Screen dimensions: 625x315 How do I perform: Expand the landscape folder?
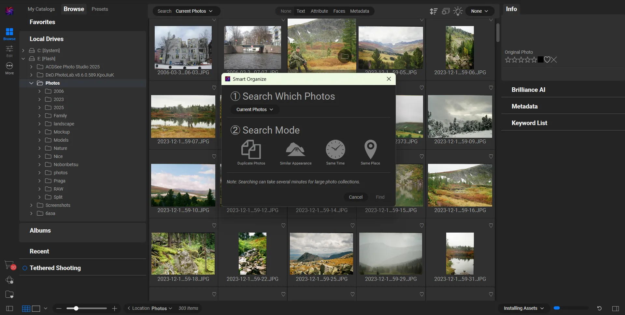[x=39, y=124]
